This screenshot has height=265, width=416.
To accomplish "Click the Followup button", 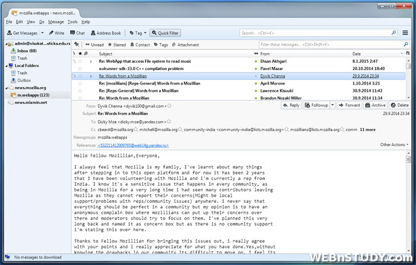I will 316,105.
